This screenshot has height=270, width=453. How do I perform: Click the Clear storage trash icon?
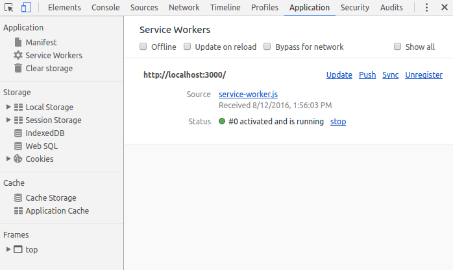[18, 69]
